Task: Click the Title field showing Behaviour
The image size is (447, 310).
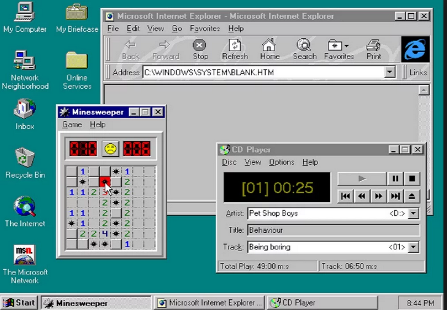Action: tap(333, 230)
